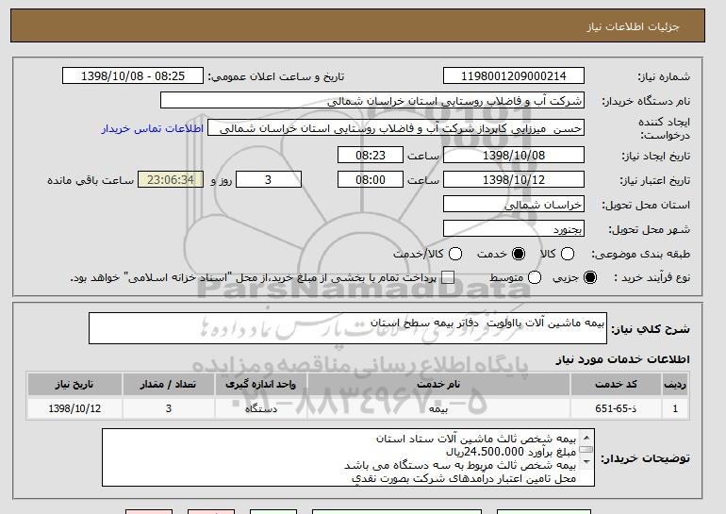Choose the متوسط purchase type radio
726x514 pixels.
(x=535, y=277)
